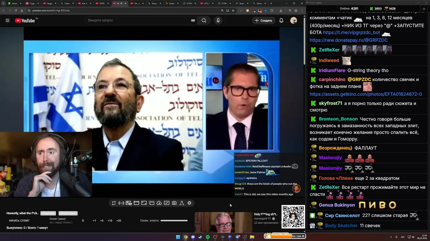The image size is (430, 241).
Task: Bookmark this page with the star icon
Action: [x=233, y=10]
